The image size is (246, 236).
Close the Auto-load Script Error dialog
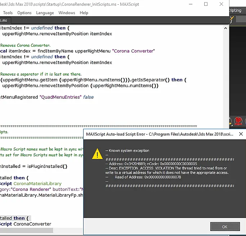click(x=241, y=134)
